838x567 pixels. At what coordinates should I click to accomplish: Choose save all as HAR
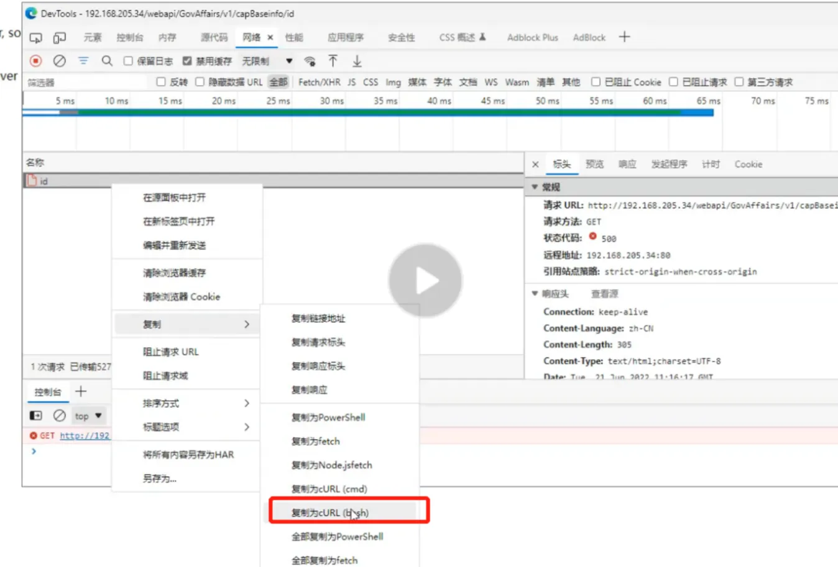(188, 455)
